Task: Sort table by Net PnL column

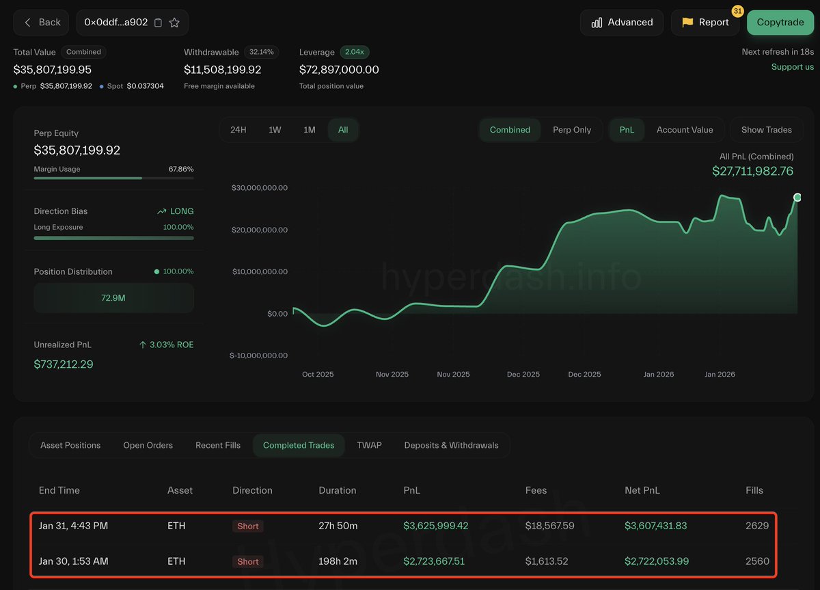Action: click(x=642, y=490)
